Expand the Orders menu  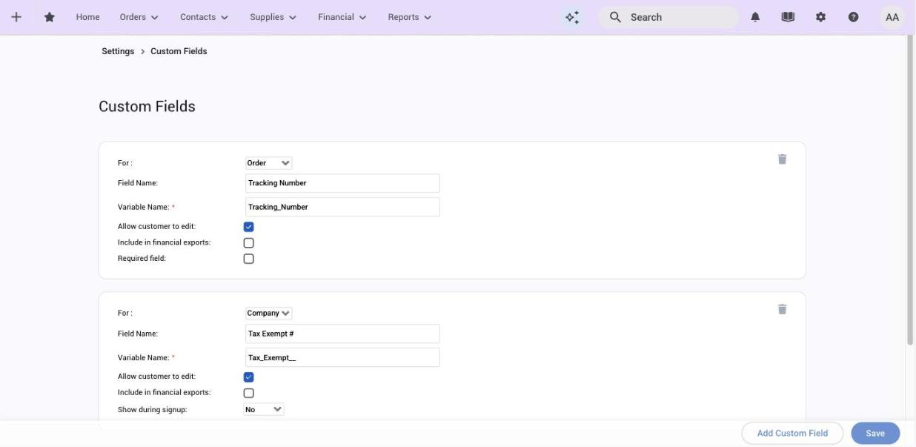(139, 17)
